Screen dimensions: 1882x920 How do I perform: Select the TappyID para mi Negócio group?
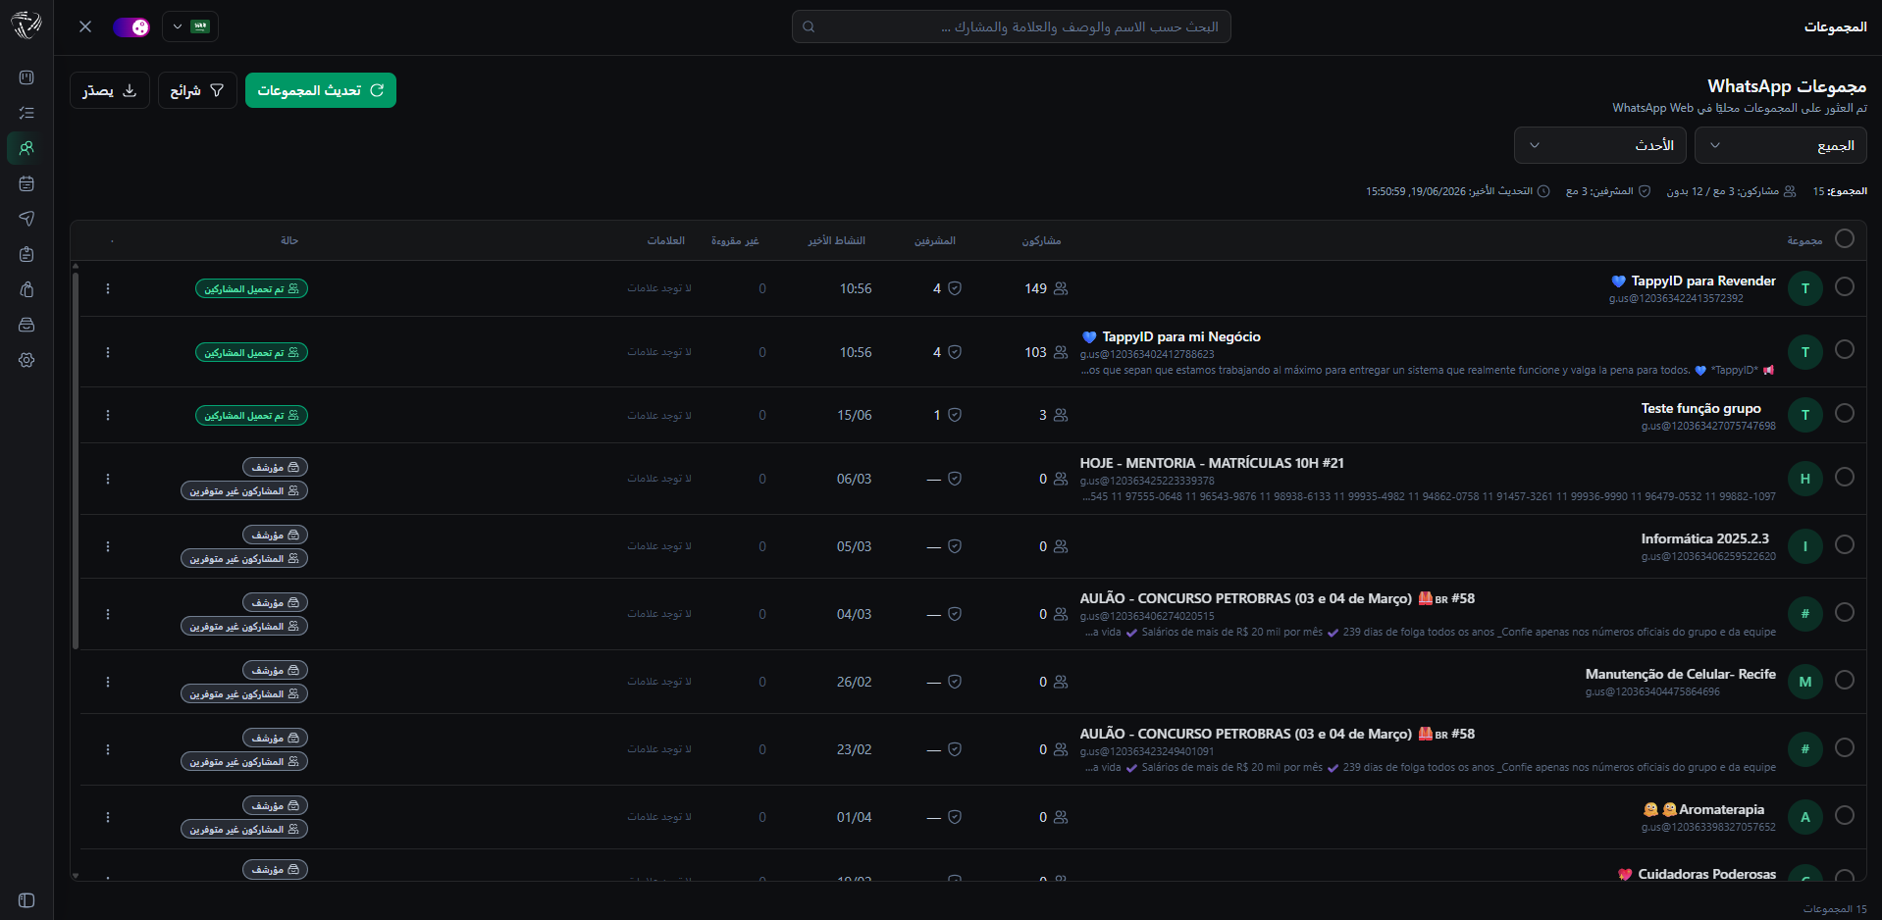pos(1845,349)
